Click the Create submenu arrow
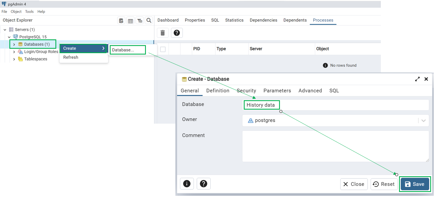The width and height of the screenshot is (436, 198). (103, 48)
